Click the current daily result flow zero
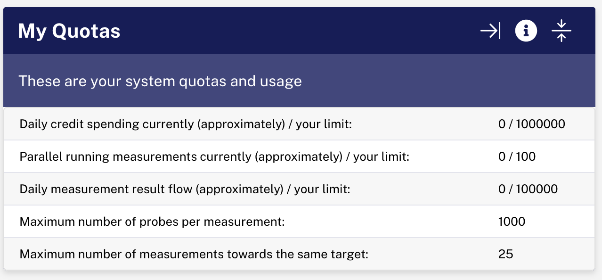The height and width of the screenshot is (280, 602). pyautogui.click(x=502, y=189)
